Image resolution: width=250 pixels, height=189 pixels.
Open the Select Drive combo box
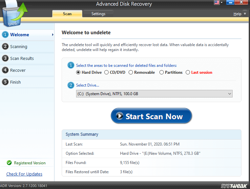(154, 94)
